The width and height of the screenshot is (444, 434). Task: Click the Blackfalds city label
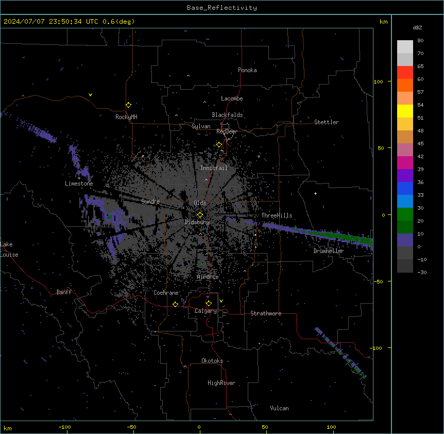pos(227,115)
